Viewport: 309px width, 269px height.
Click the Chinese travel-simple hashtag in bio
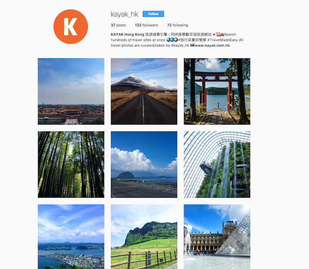pyautogui.click(x=192, y=40)
